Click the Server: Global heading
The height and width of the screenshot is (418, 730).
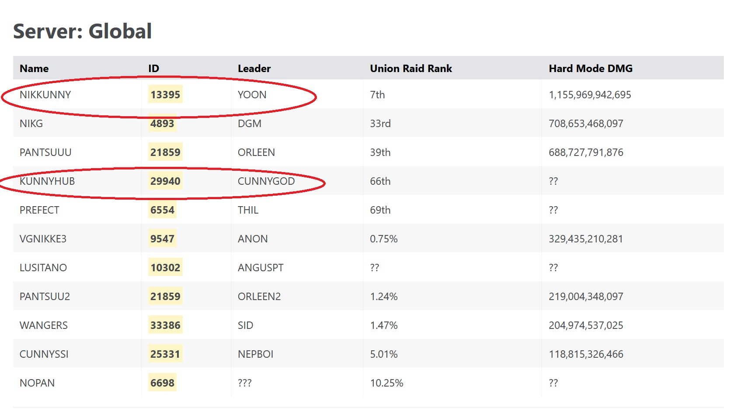coord(82,31)
